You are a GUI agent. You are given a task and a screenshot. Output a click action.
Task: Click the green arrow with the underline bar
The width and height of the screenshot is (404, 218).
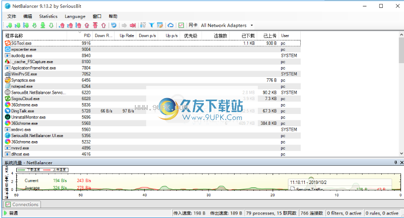point(43,25)
